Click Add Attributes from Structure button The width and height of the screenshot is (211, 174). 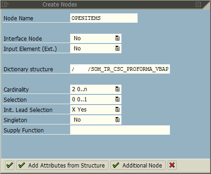coord(62,165)
